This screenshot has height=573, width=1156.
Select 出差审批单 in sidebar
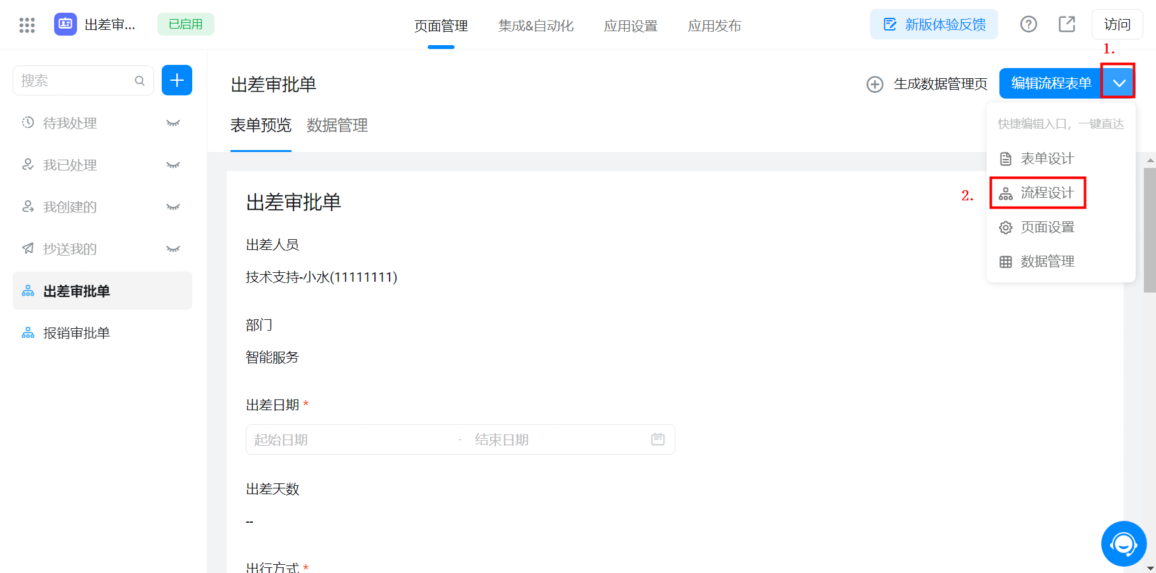[x=102, y=291]
